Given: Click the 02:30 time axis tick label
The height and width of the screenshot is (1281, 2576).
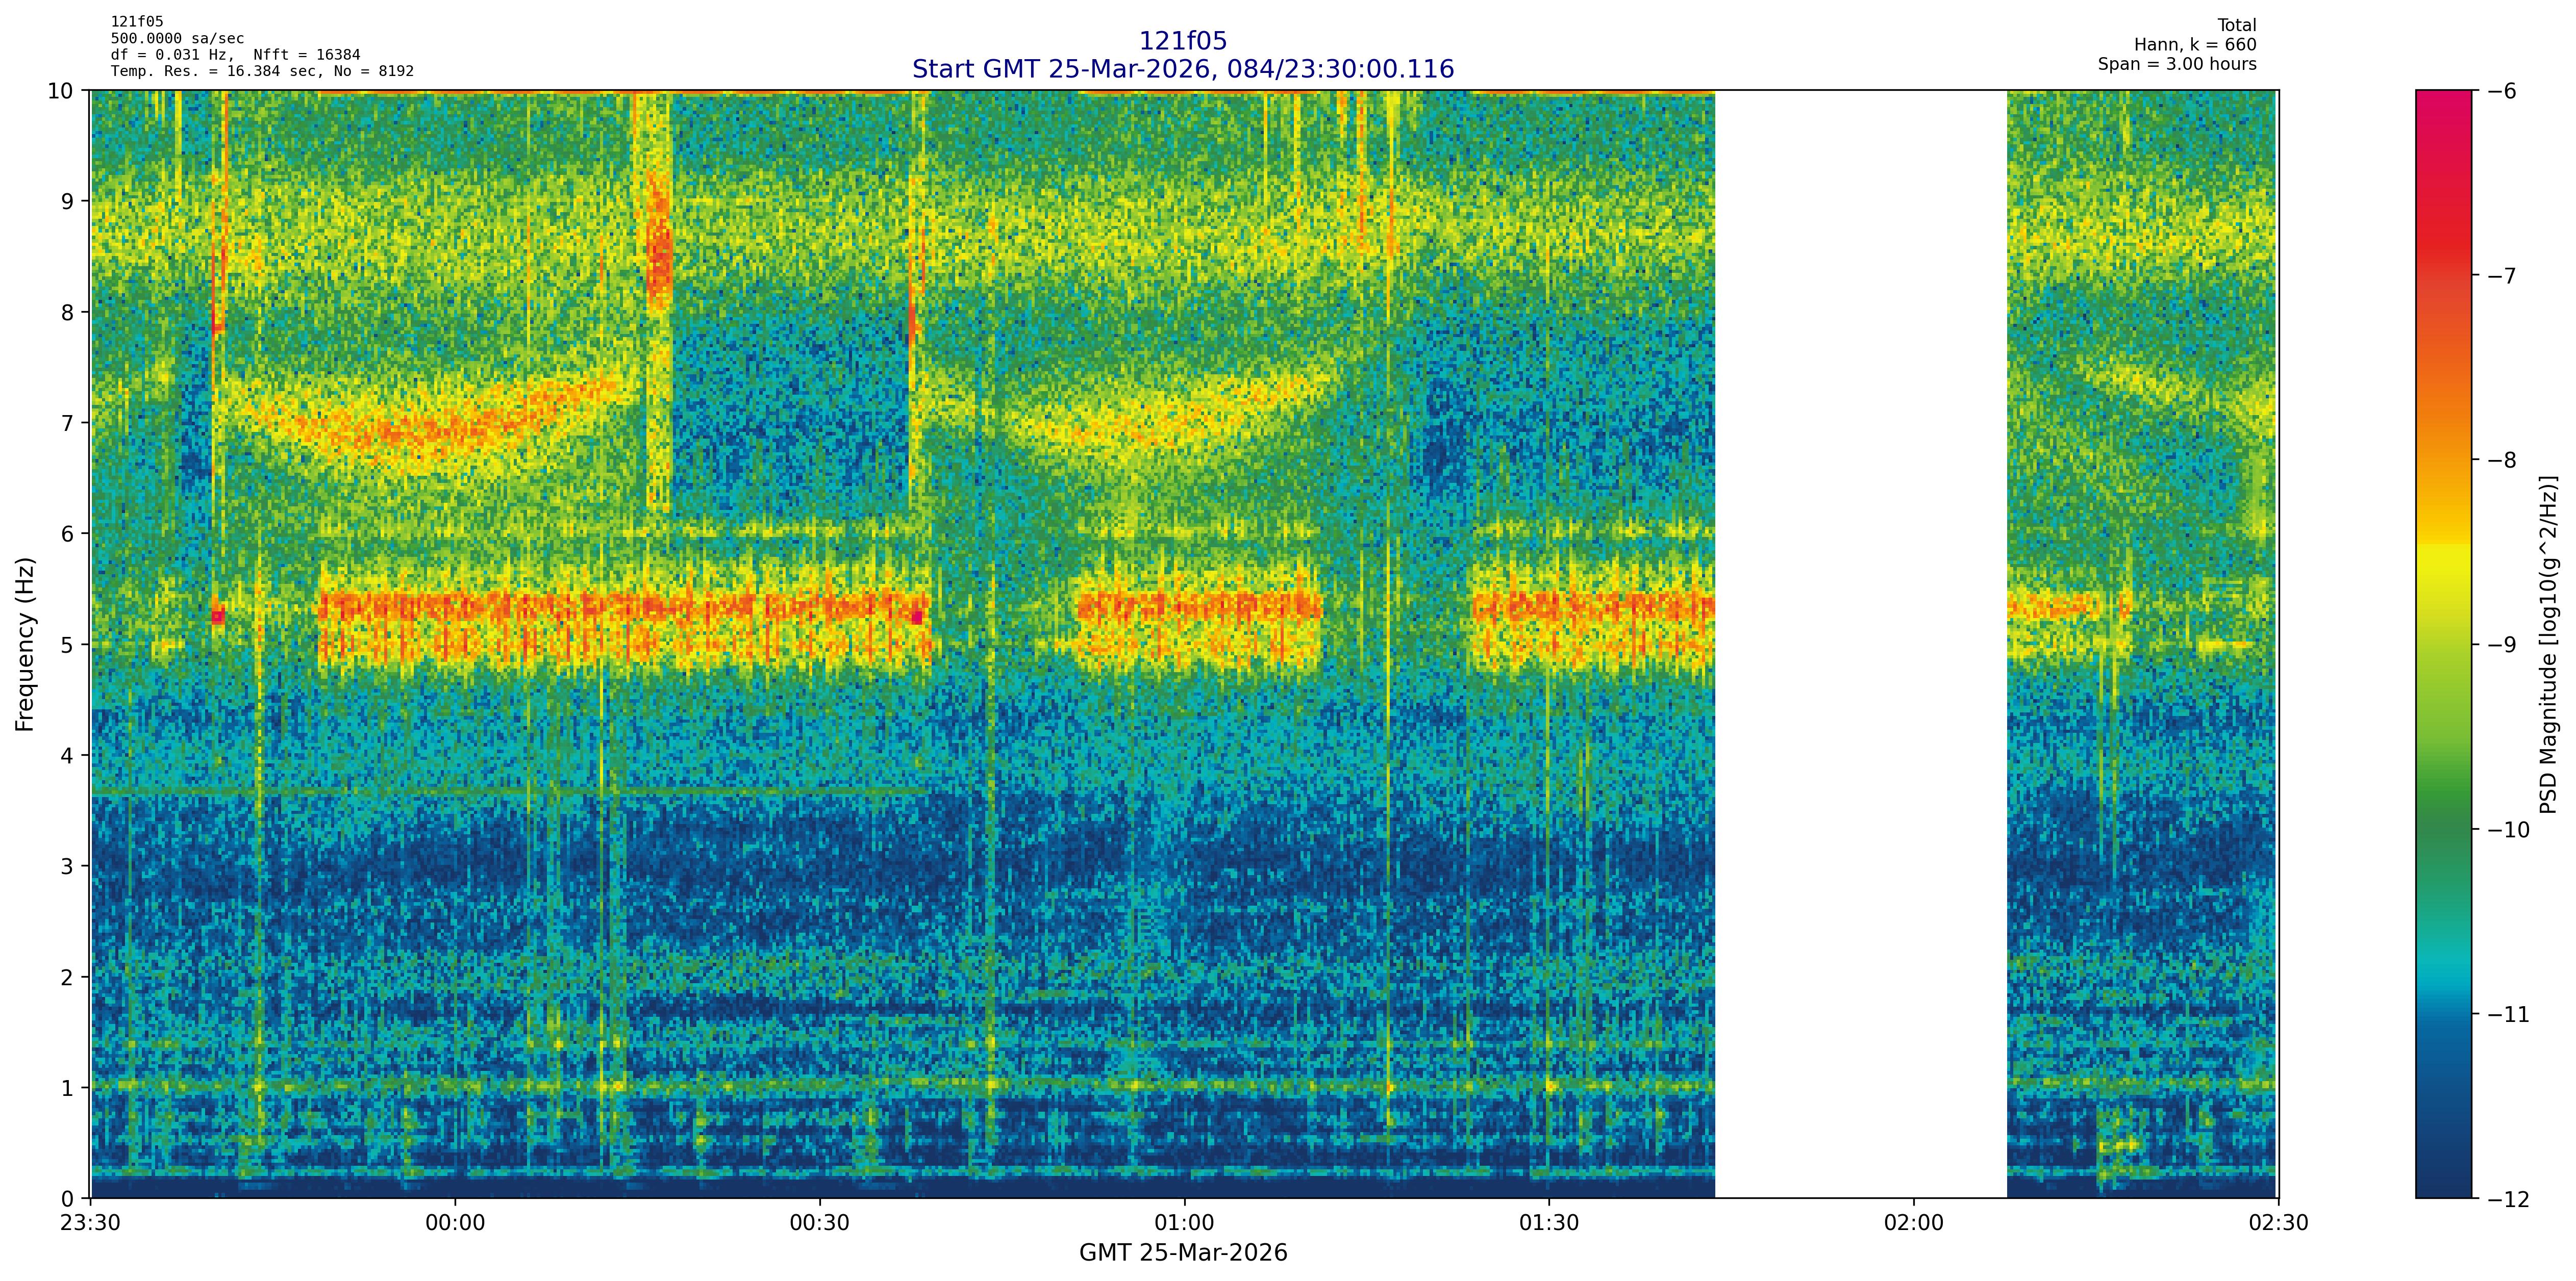Looking at the screenshot, I should [2278, 1223].
